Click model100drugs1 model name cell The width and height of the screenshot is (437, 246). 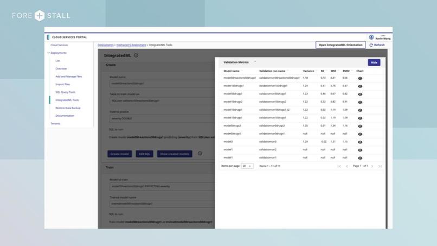click(234, 86)
